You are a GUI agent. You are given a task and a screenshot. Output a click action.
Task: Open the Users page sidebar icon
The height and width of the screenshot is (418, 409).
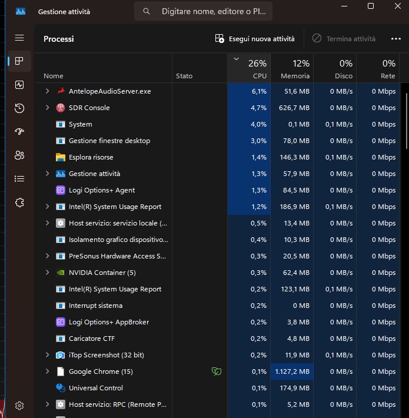(x=19, y=155)
